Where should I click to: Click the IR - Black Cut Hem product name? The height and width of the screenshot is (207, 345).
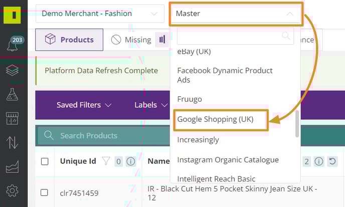tap(232, 193)
